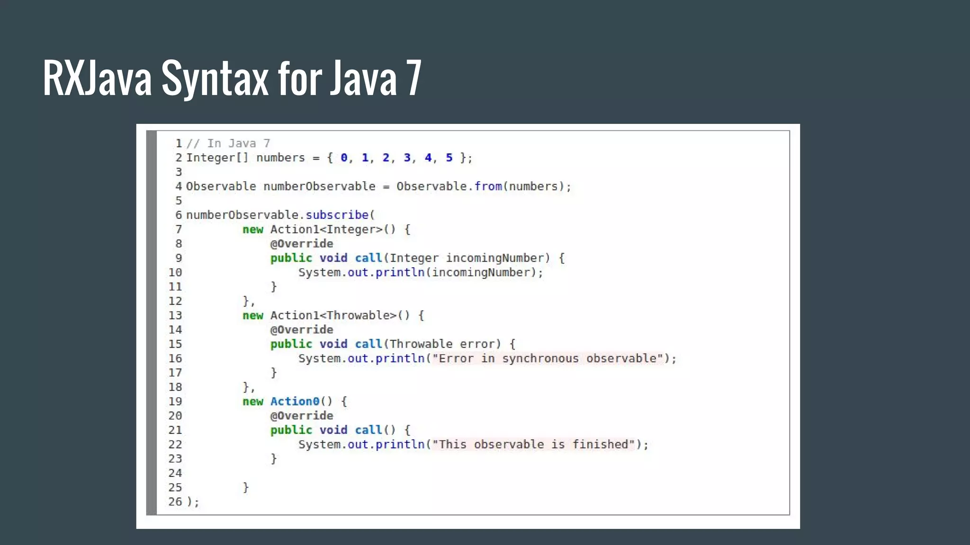Click 'new Action0() {' on line 19

click(295, 402)
